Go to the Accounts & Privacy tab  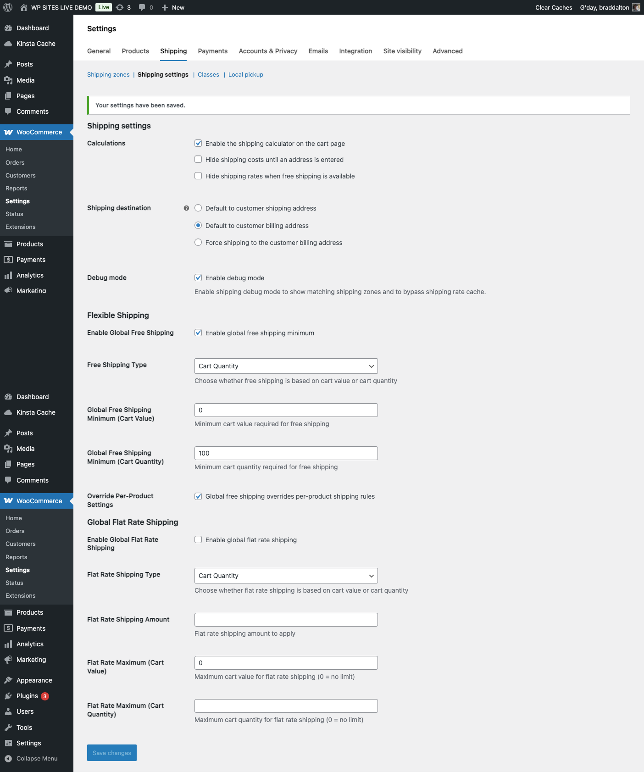point(268,51)
